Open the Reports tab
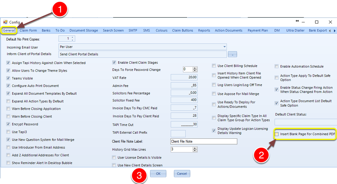 [204, 30]
